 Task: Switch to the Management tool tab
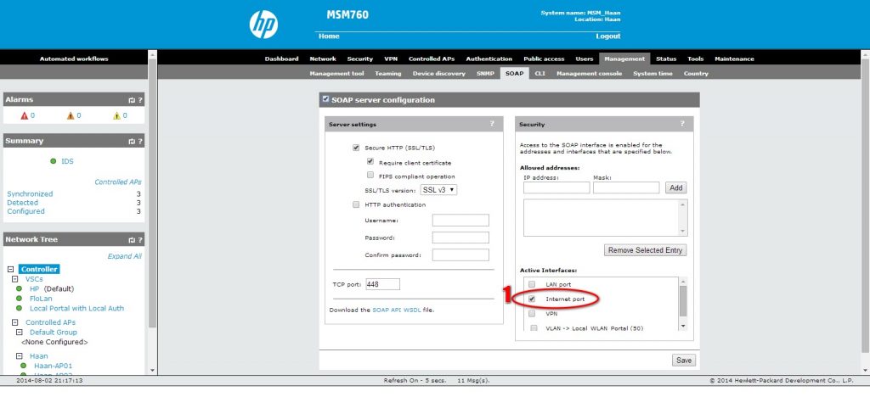[x=336, y=73]
